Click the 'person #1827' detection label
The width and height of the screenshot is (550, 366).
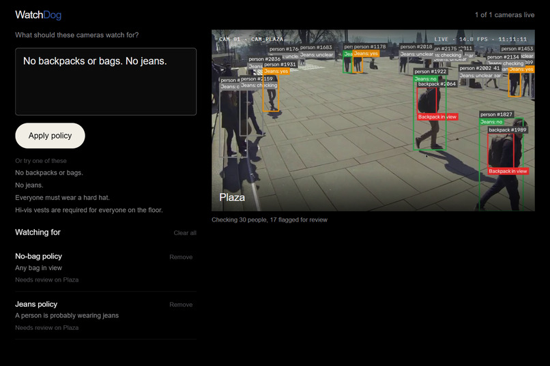(x=496, y=115)
